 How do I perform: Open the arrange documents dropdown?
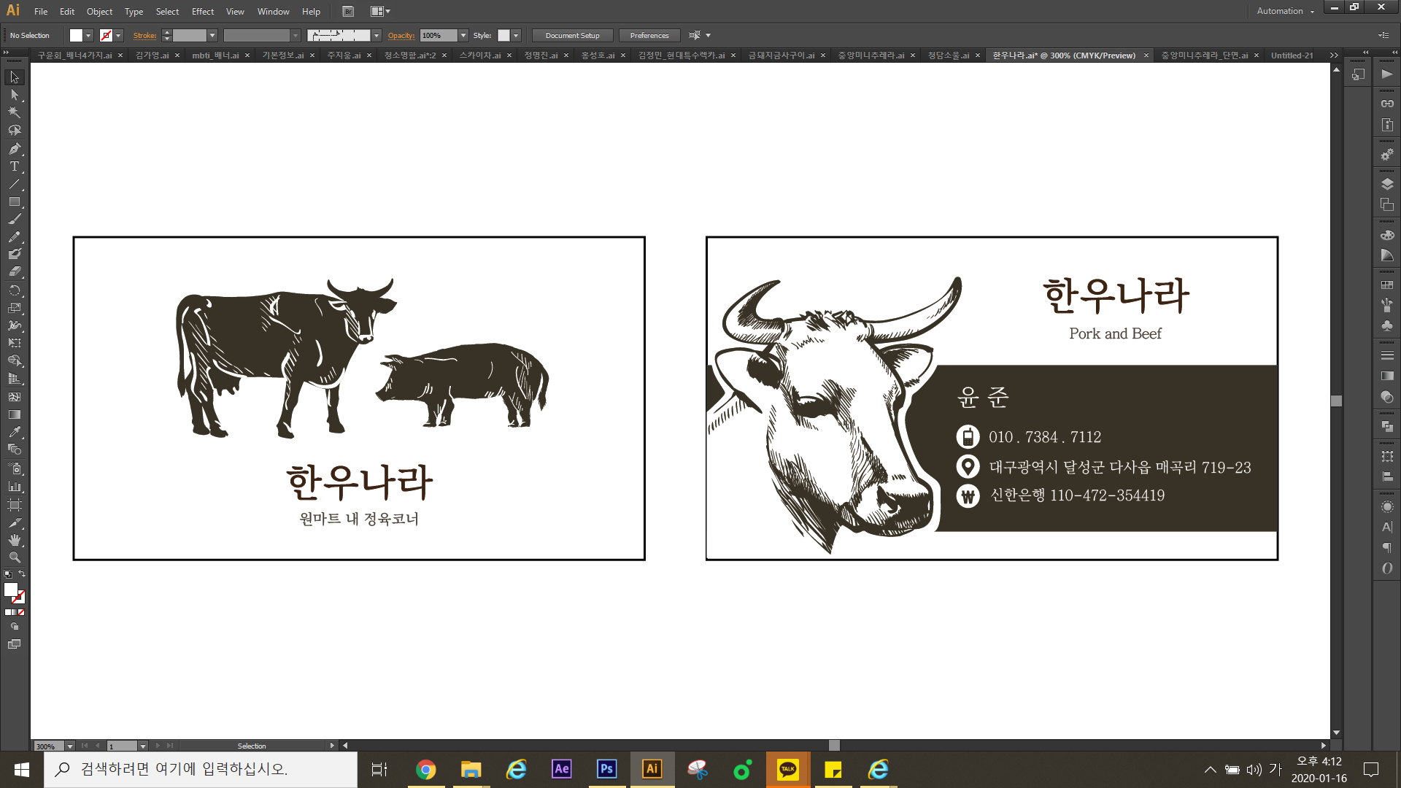380,12
